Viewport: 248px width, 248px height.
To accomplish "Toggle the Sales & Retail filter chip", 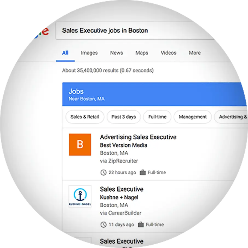I will (x=85, y=117).
